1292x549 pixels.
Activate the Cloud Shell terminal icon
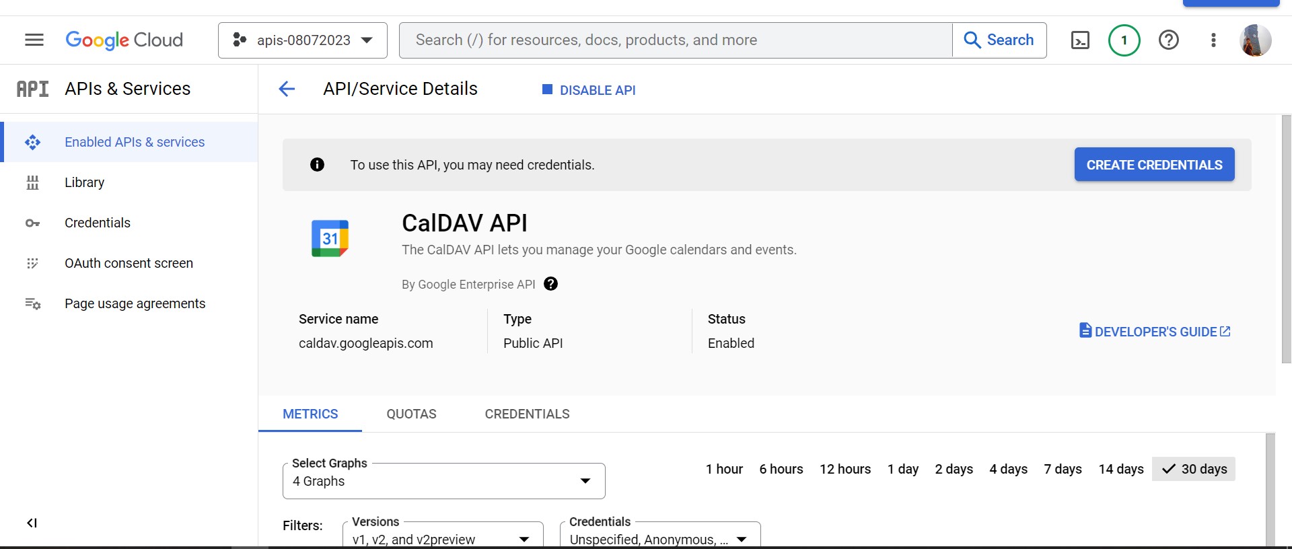[x=1080, y=40]
